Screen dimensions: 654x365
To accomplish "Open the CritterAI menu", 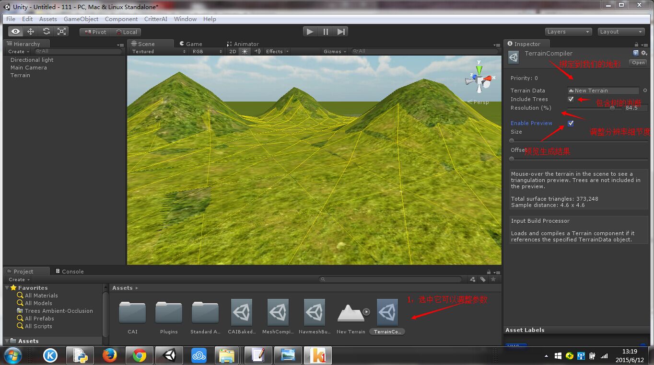I will 156,19.
